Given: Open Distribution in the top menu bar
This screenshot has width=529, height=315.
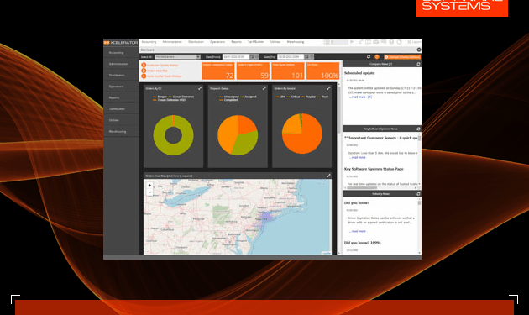Looking at the screenshot, I should [x=196, y=42].
